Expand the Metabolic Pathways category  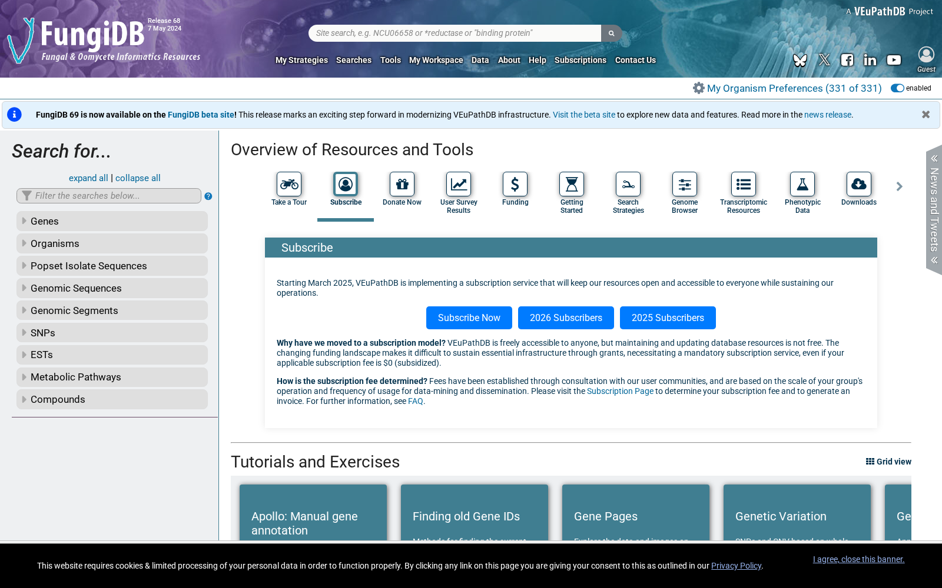click(112, 377)
